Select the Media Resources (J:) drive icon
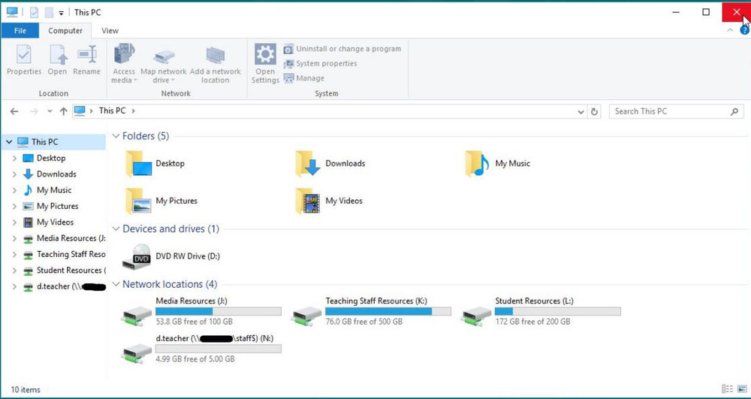Image resolution: width=751 pixels, height=399 pixels. pos(137,316)
